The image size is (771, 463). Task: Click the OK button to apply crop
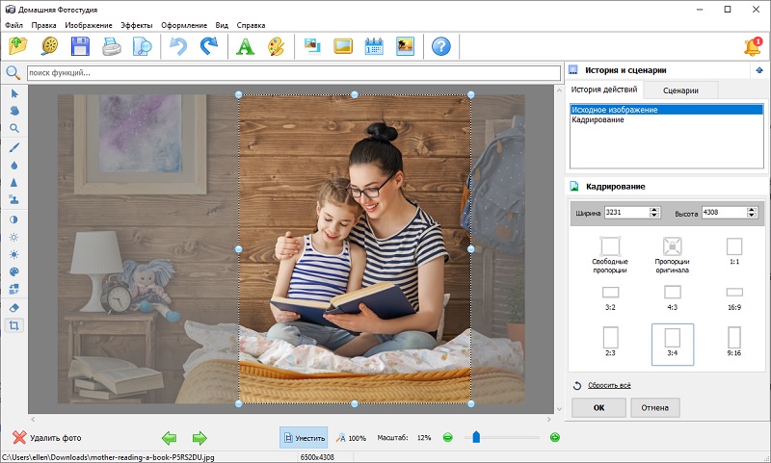click(598, 407)
